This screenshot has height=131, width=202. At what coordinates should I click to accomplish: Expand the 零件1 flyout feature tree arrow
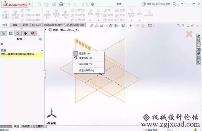45,30
